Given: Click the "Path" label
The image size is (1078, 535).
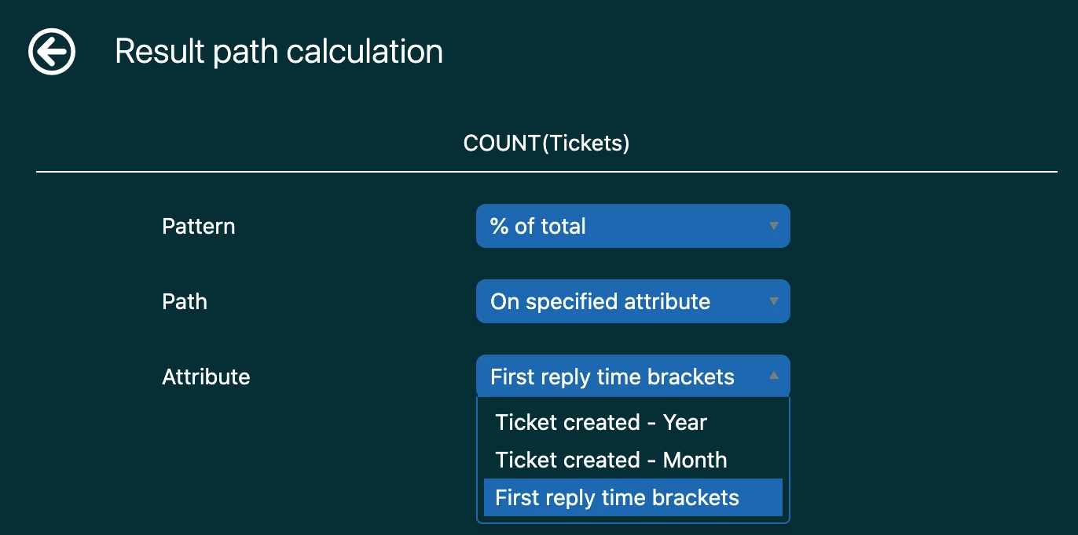Looking at the screenshot, I should click(185, 302).
